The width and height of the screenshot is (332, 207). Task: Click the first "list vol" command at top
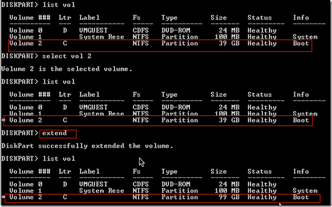58,5
